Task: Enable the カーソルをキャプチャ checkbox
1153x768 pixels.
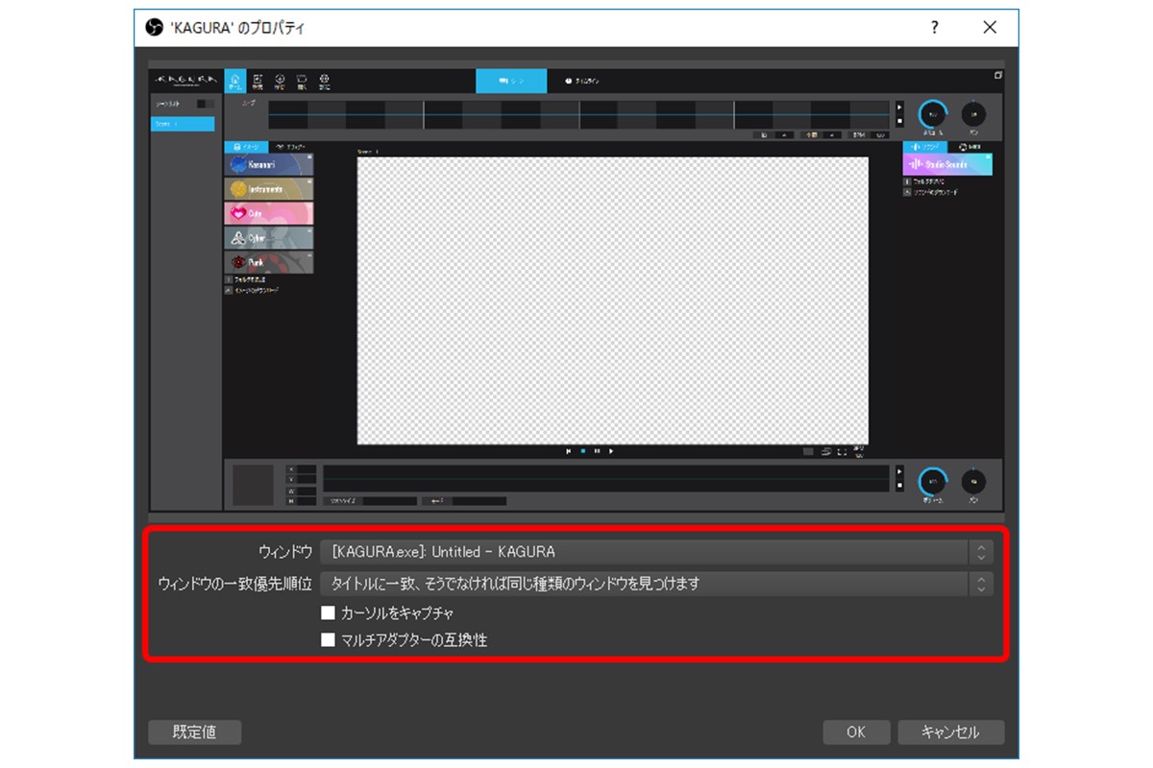Action: pyautogui.click(x=328, y=612)
